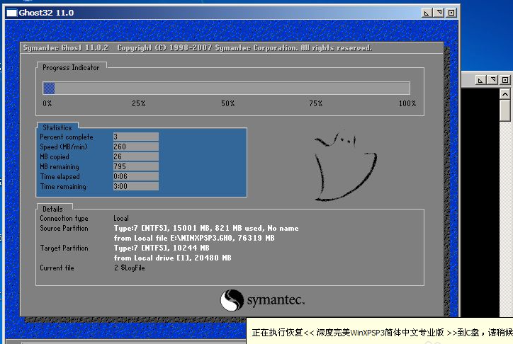Click the target line 'Type:7 [NTFS], 10244 MB'
Screen dimensions: 513x344
tap(162, 248)
